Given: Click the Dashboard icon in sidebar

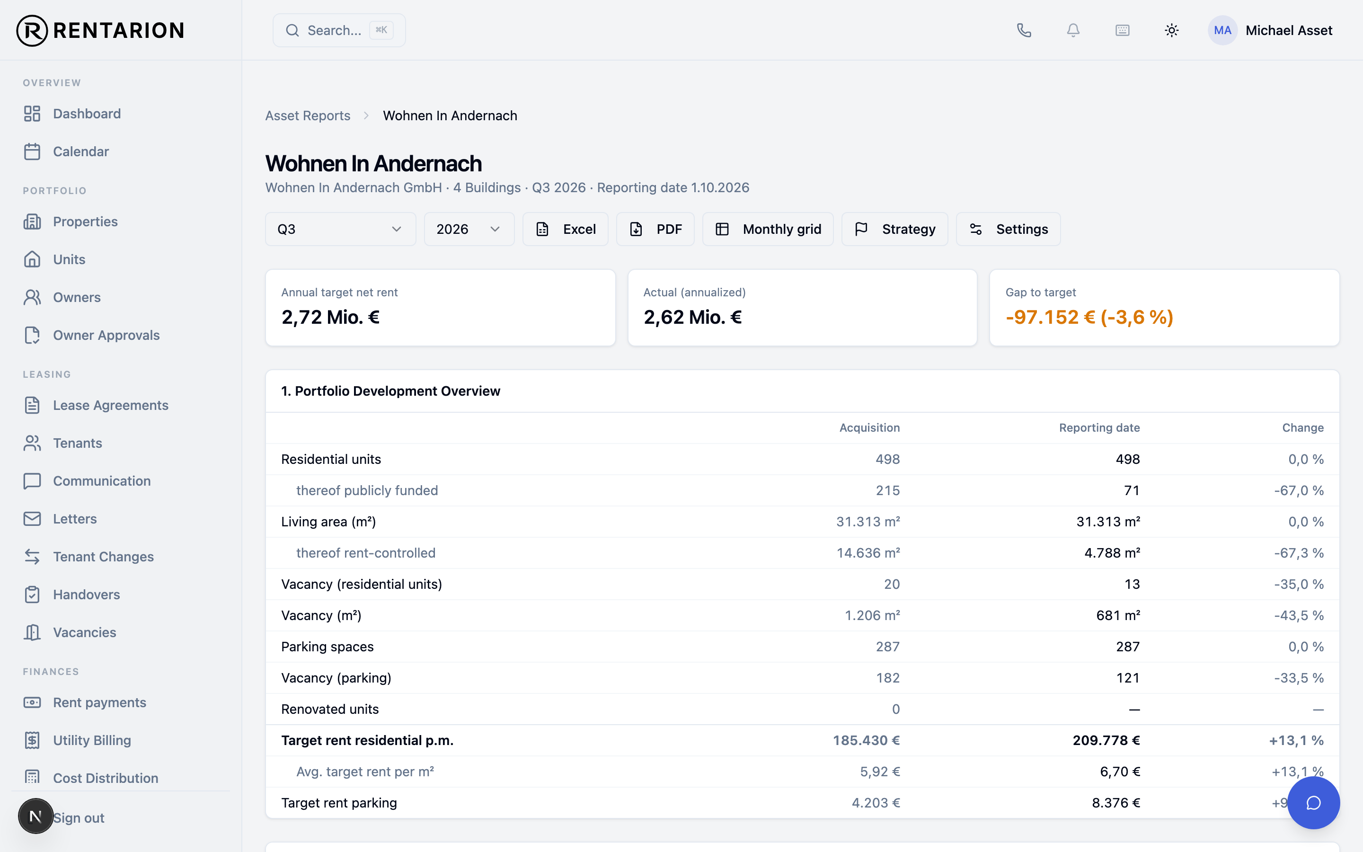Looking at the screenshot, I should (32, 114).
